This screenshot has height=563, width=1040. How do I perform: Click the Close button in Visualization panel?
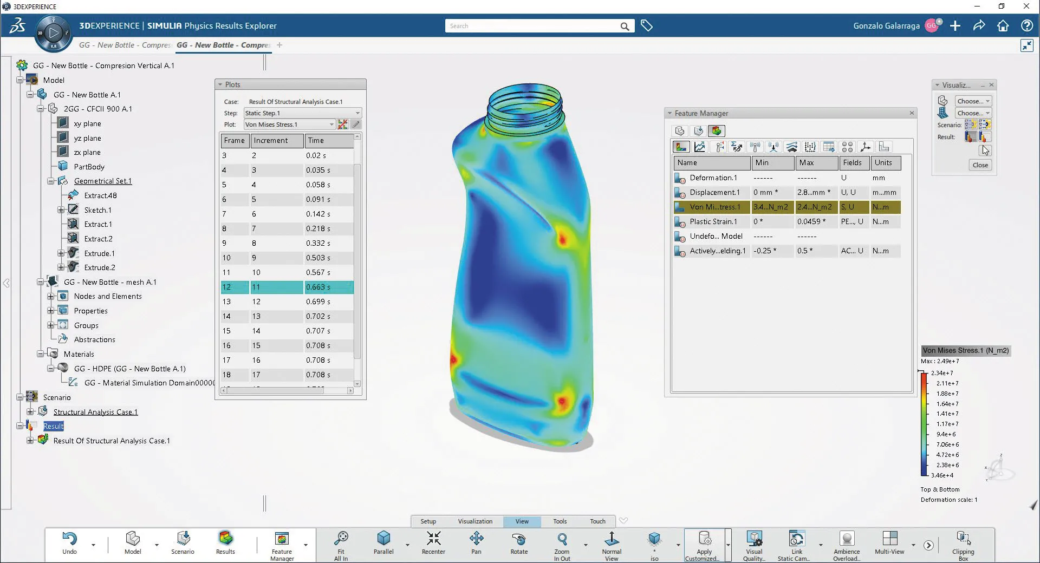(980, 165)
